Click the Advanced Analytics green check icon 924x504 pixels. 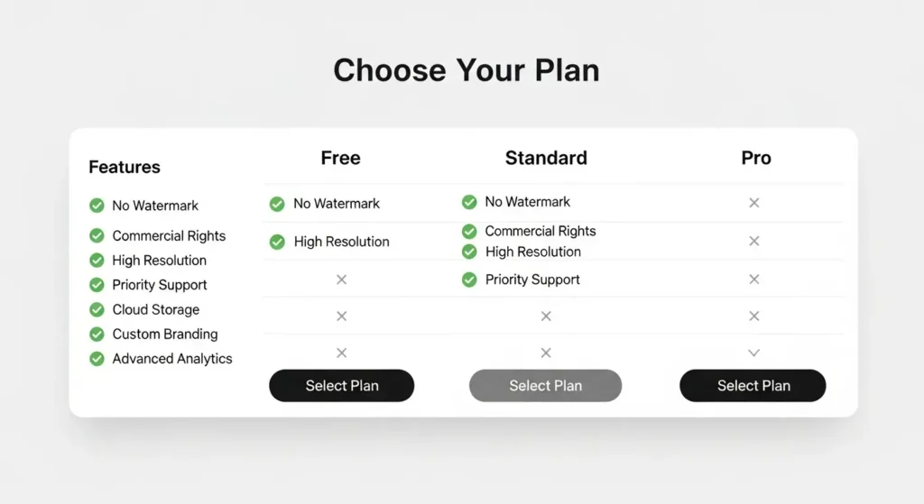(97, 359)
